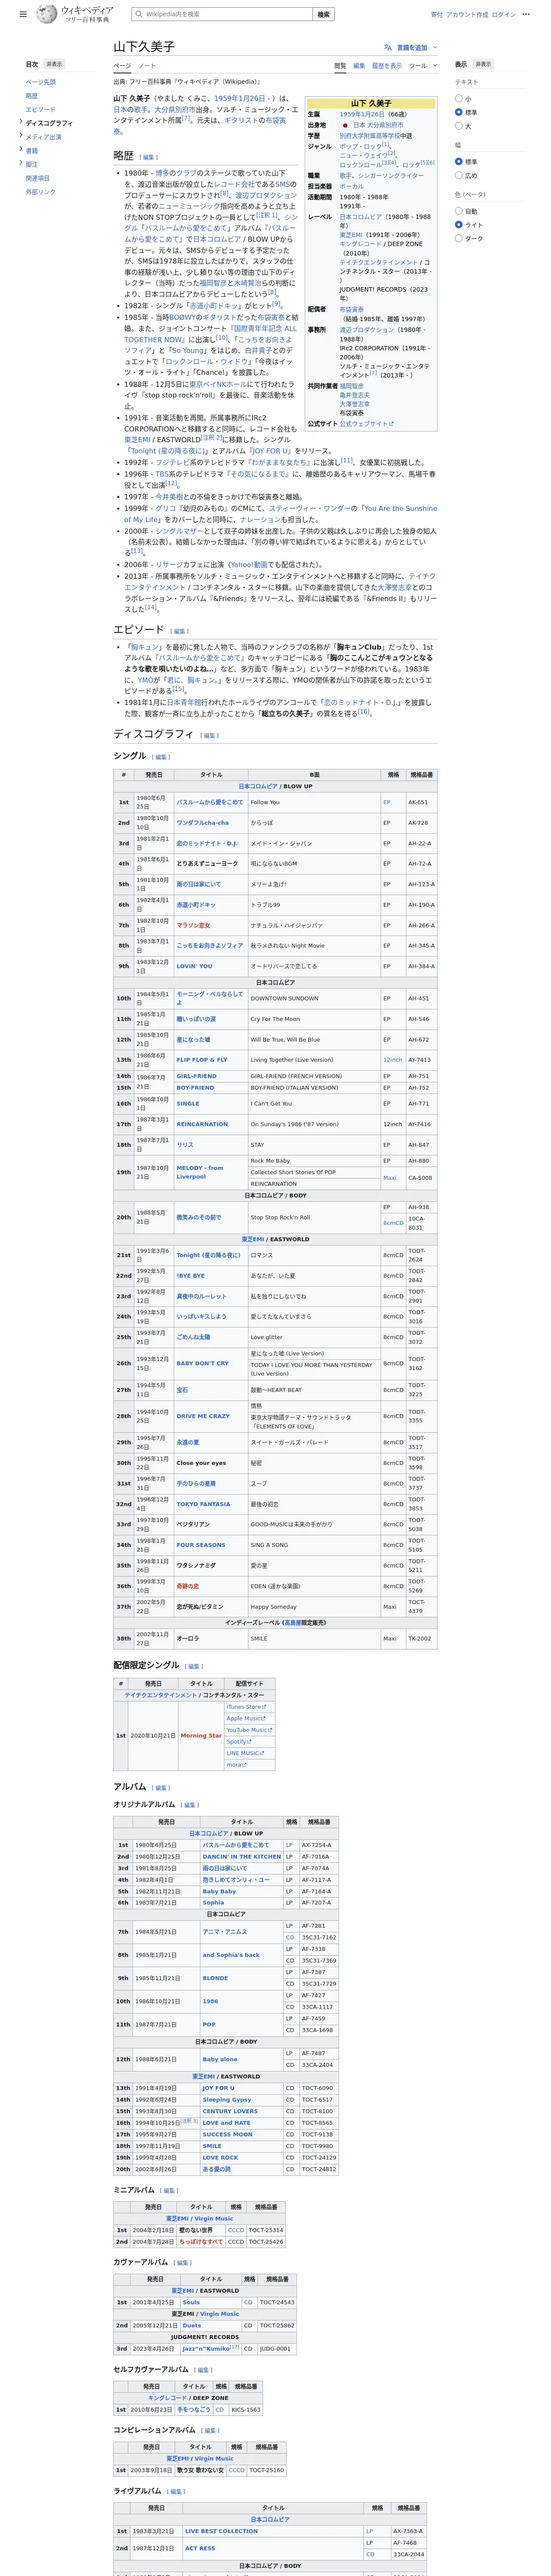The height and width of the screenshot is (2576, 551).
Task: Go to ページ先頭 in the contents
Action: (41, 82)
